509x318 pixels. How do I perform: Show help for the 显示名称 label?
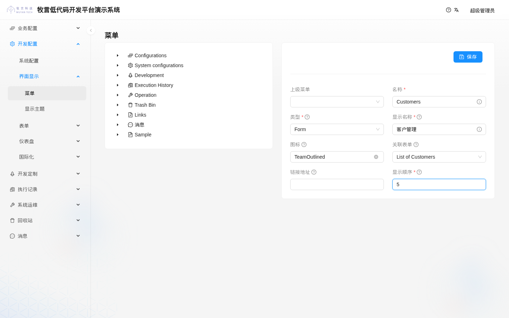pos(419,117)
